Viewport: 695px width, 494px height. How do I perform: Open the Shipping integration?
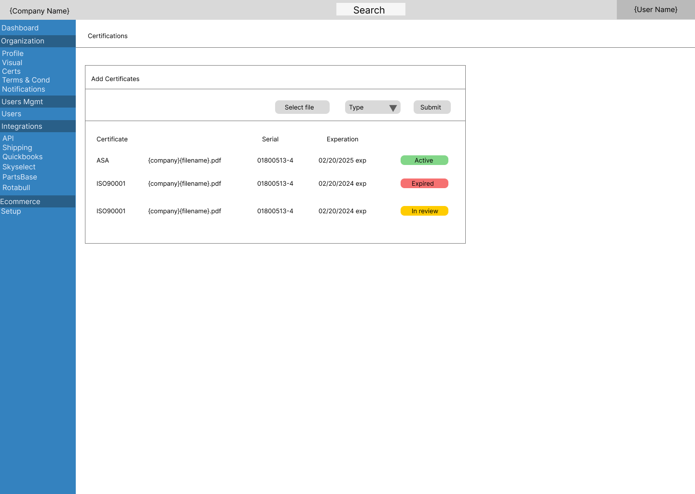(17, 148)
